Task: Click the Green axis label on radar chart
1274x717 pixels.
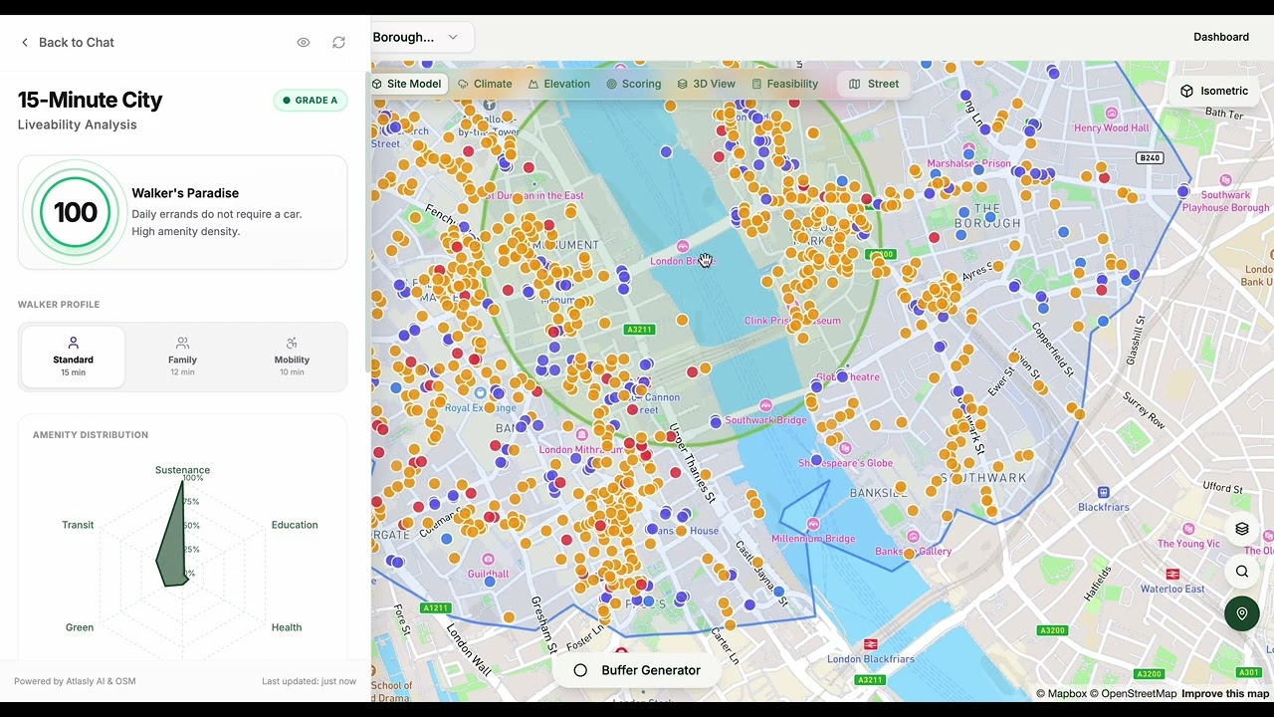Action: (80, 627)
